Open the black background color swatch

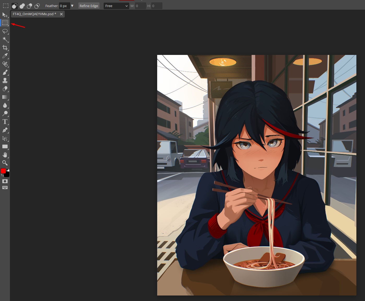[x=7, y=174]
